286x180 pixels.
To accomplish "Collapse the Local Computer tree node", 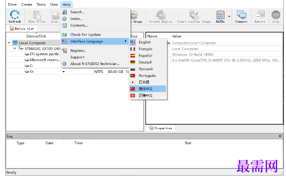I will pos(9,42).
